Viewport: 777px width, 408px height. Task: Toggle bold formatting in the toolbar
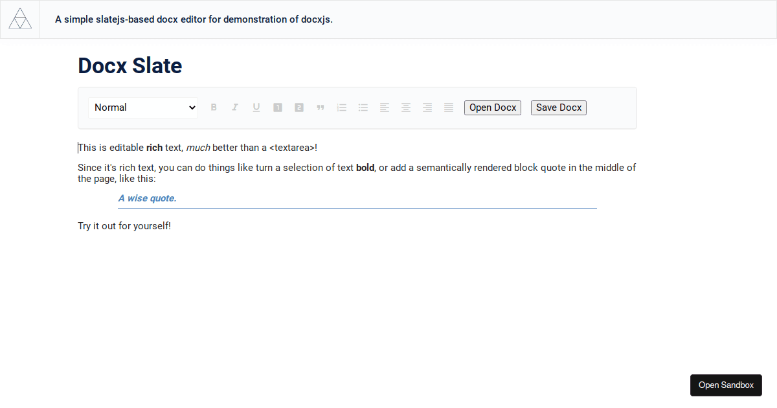(x=214, y=108)
